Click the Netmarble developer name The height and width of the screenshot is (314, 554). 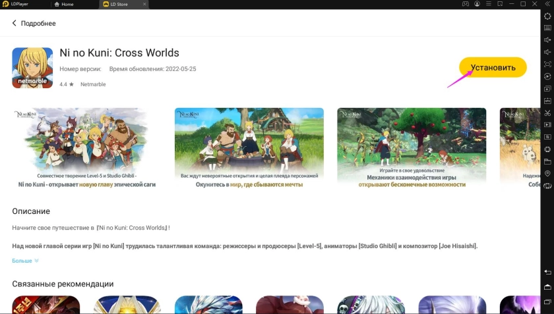tap(93, 84)
